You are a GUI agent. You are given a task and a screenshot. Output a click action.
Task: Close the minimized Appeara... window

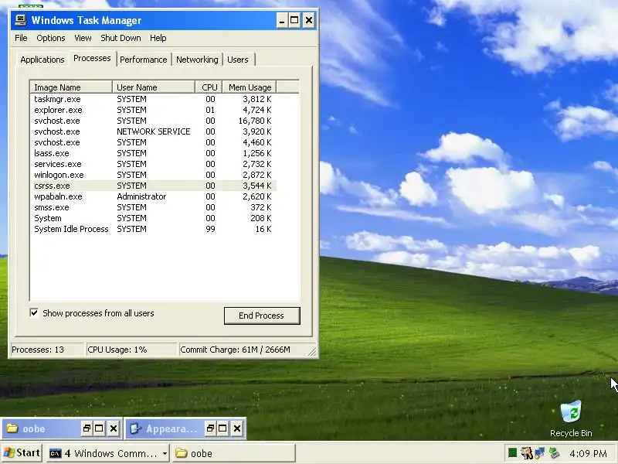tap(237, 428)
